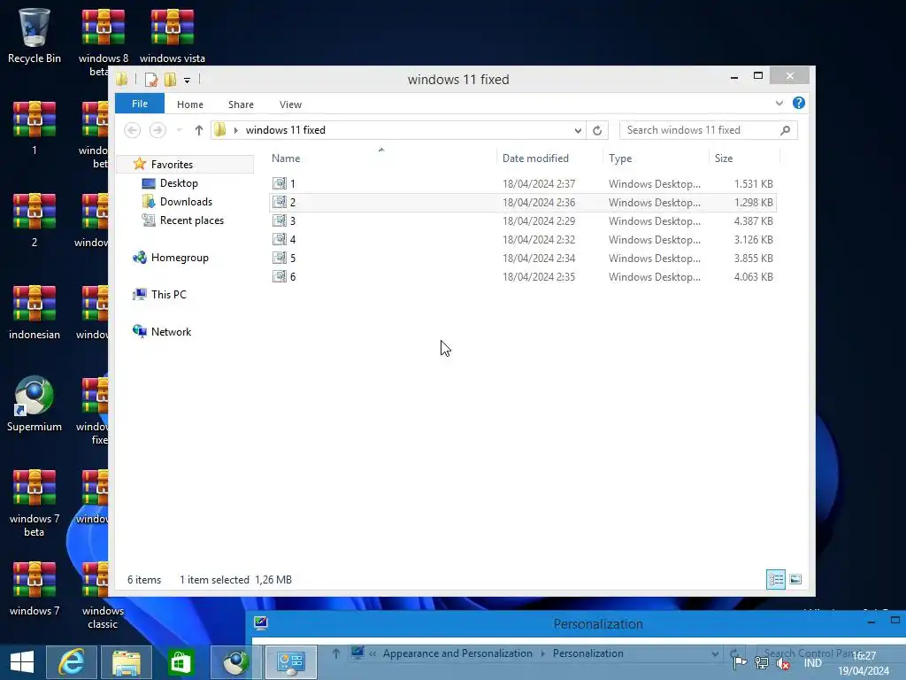Open This PC in the navigation pane
Viewport: 906px width, 680px height.
coord(168,295)
